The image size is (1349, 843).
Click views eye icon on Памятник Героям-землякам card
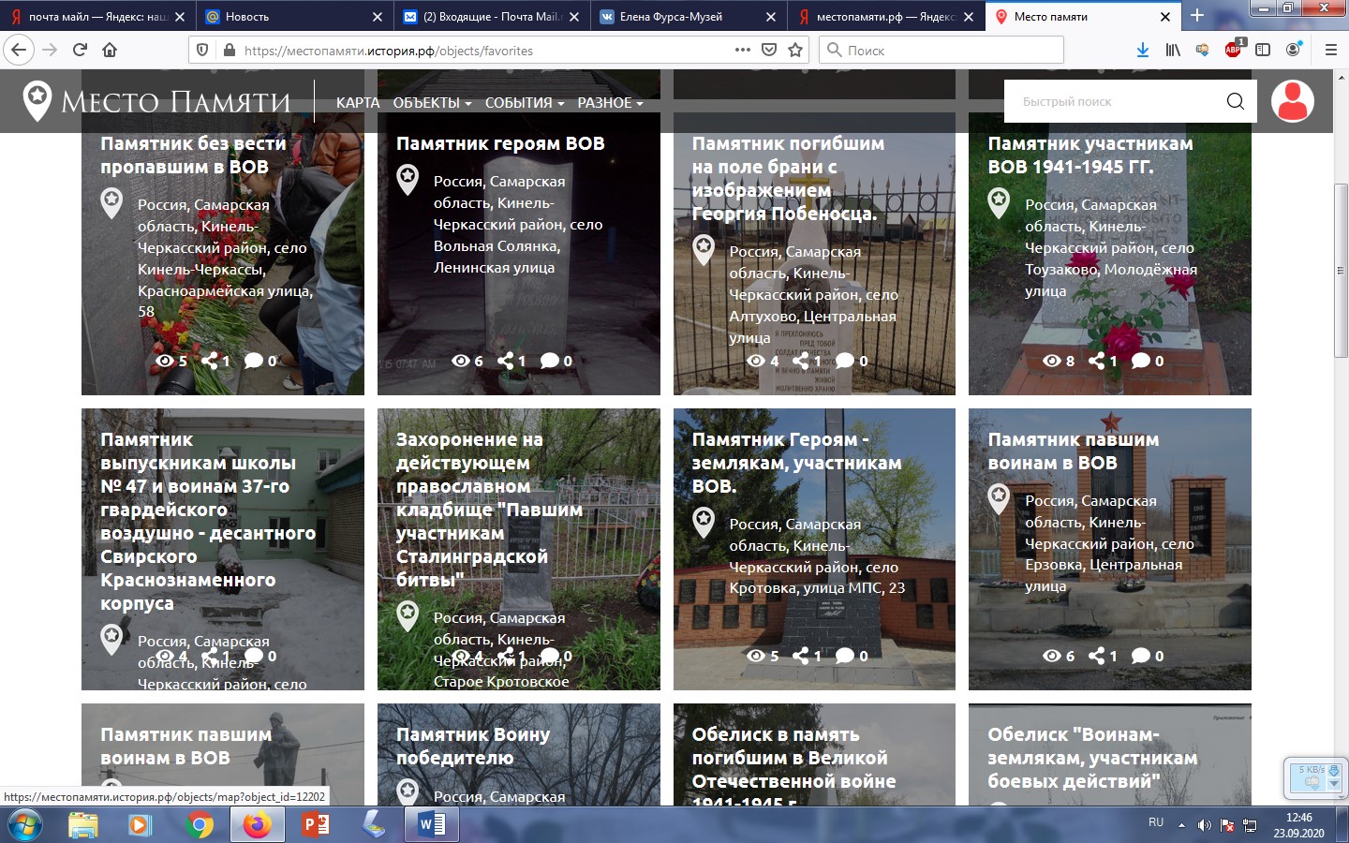tap(756, 656)
